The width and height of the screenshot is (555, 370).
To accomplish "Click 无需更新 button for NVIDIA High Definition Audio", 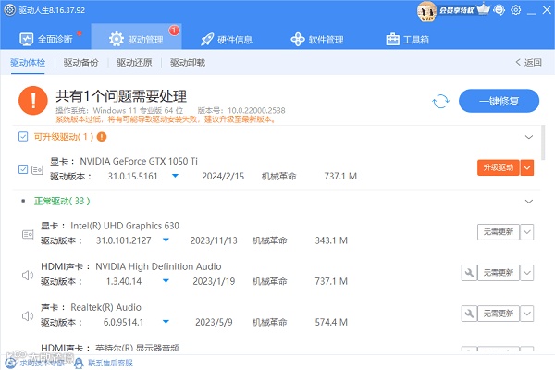I will pyautogui.click(x=499, y=273).
